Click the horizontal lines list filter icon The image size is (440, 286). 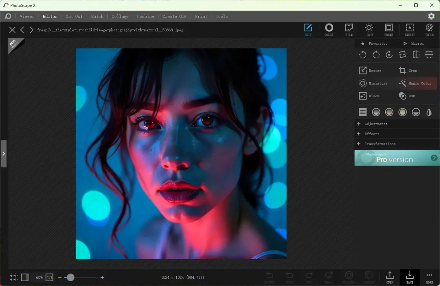[363, 112]
